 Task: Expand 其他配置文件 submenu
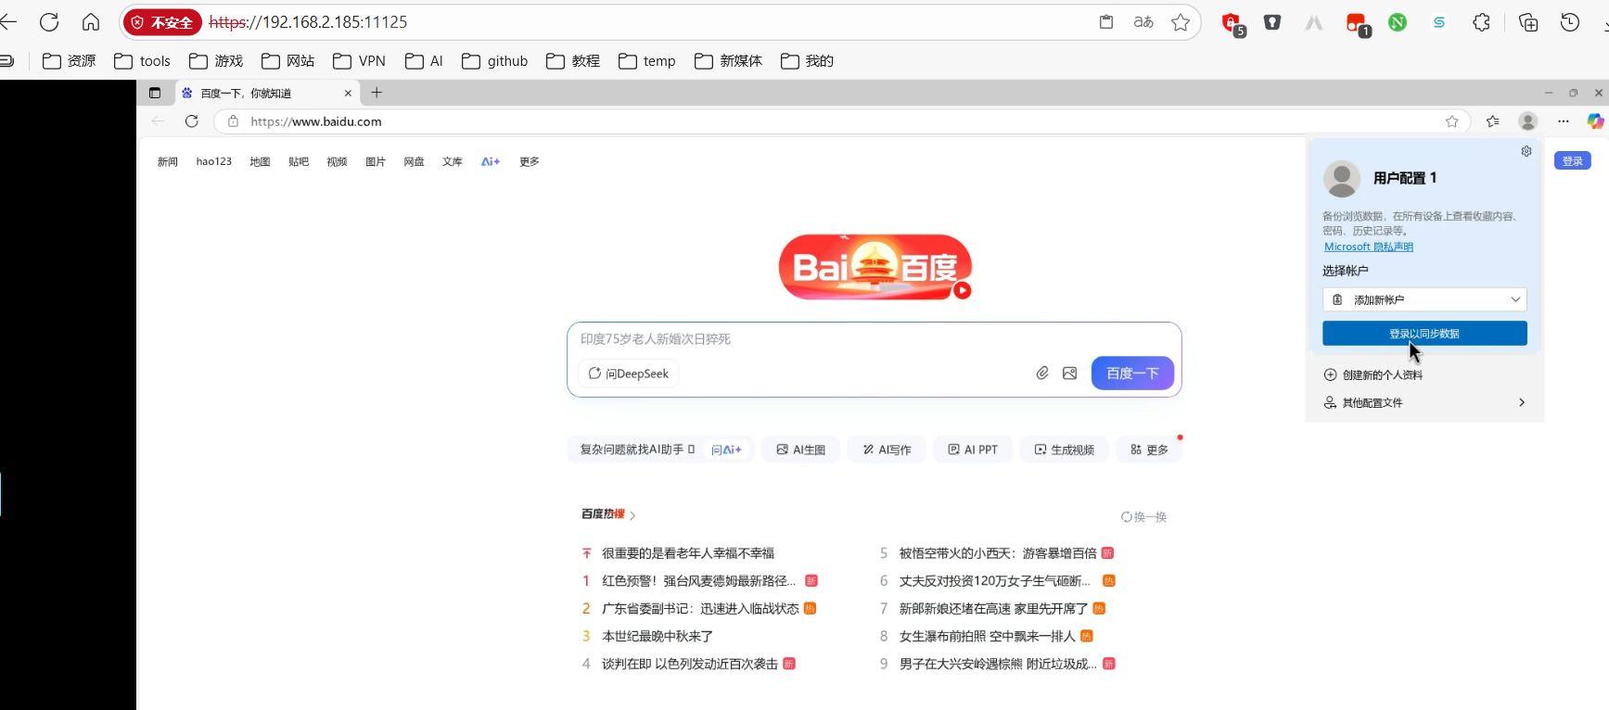[1424, 402]
